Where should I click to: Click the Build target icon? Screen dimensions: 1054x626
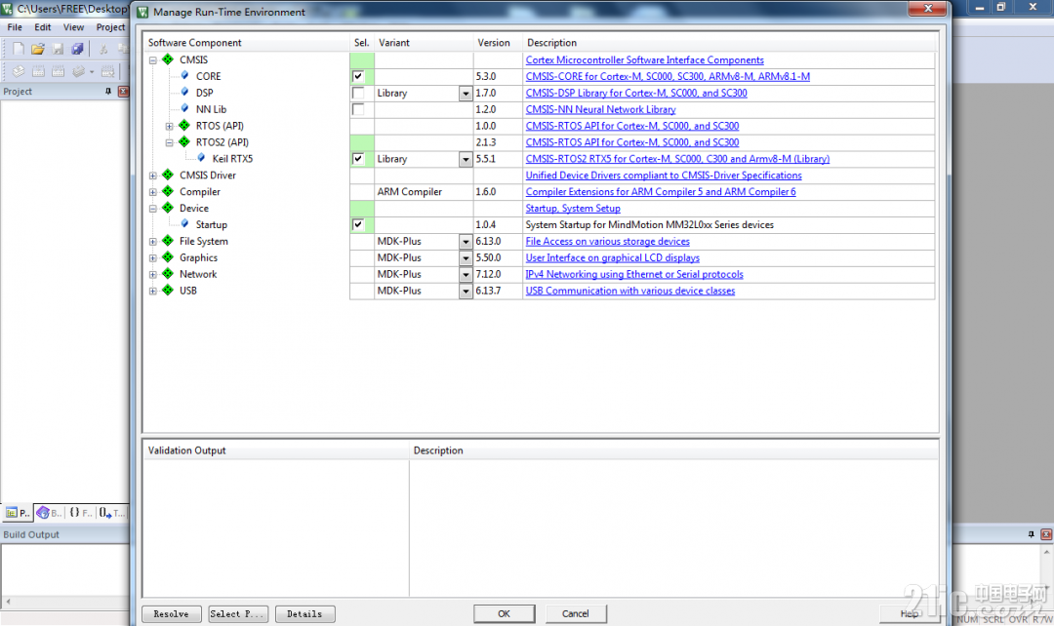[x=38, y=71]
